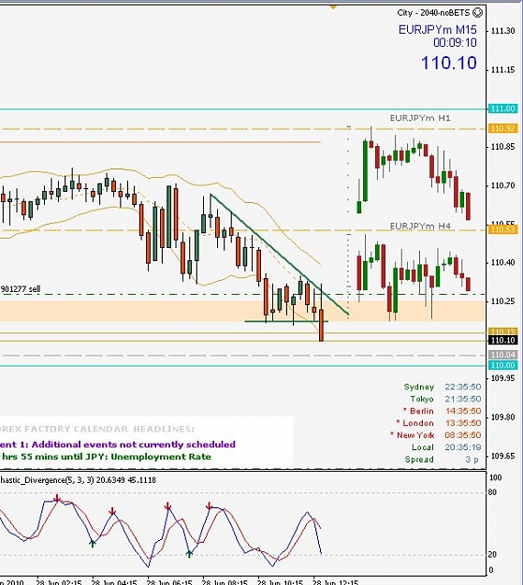Click the "110.70" price axis value
The width and height of the screenshot is (523, 585).
(x=502, y=185)
